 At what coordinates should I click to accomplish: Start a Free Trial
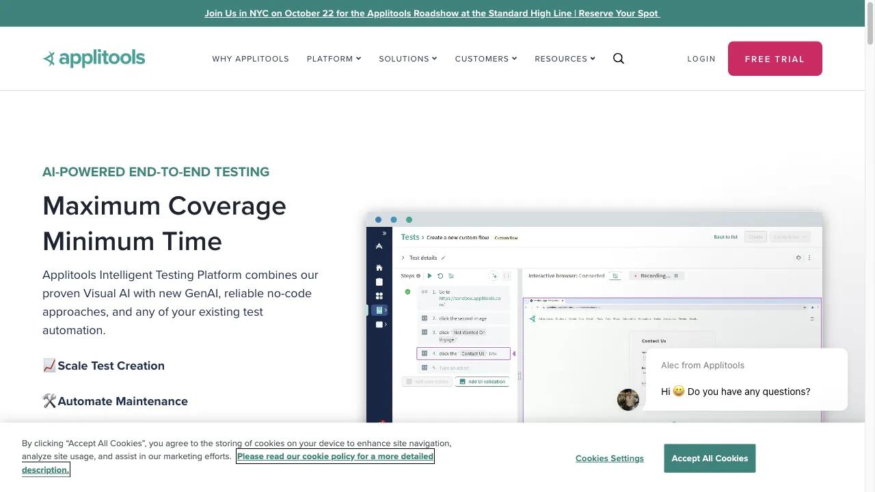775,59
